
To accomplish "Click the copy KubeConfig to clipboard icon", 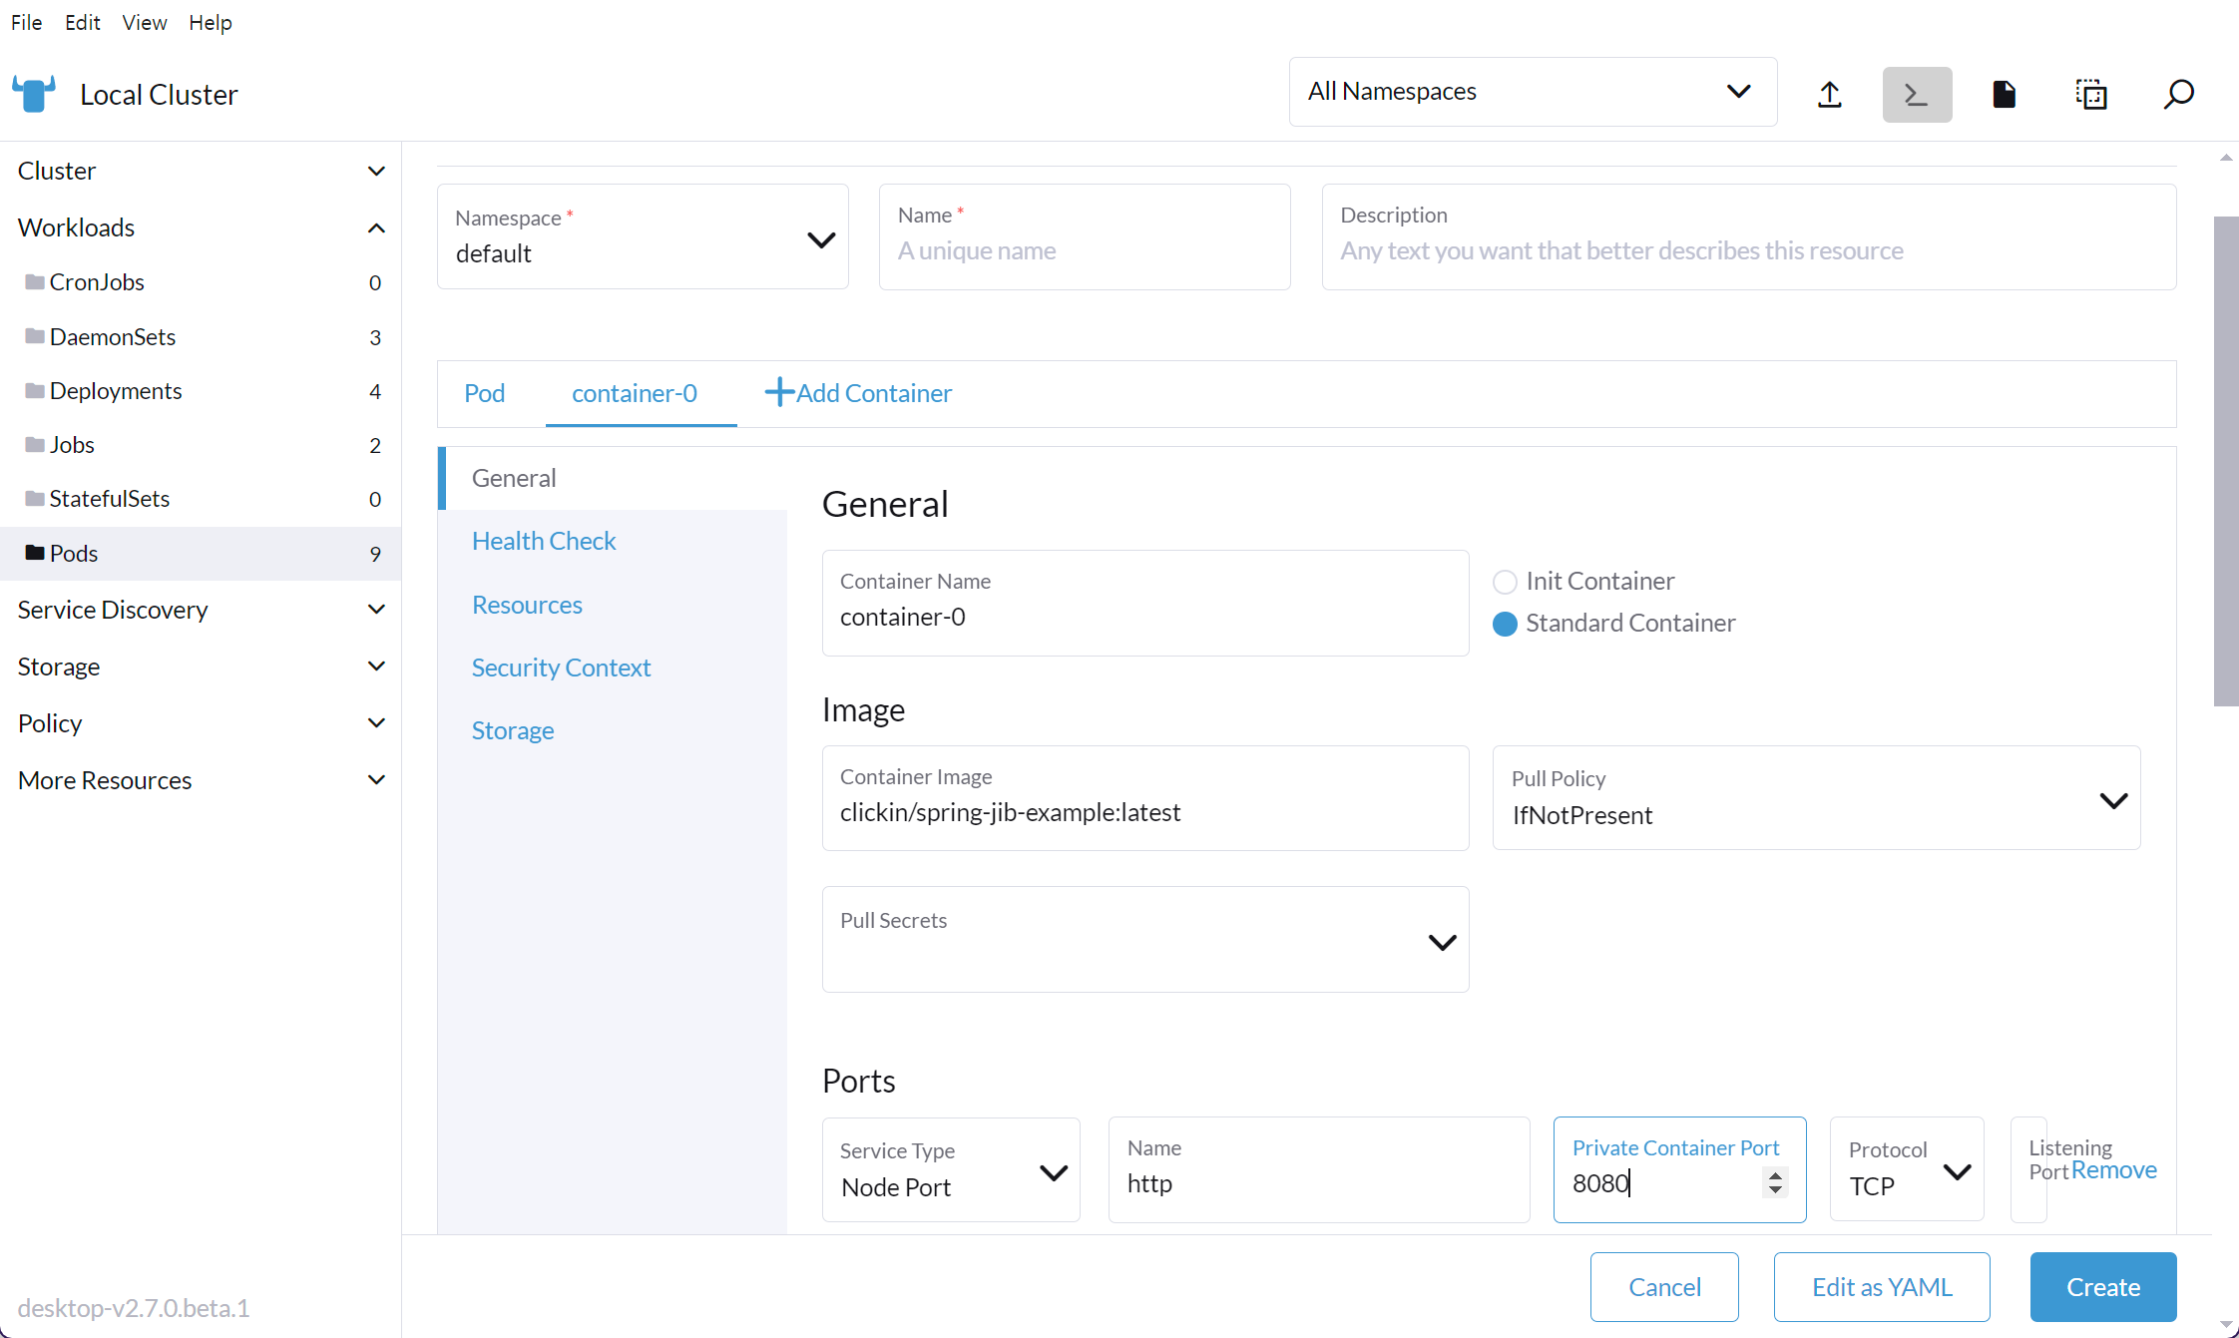I will pyautogui.click(x=2091, y=95).
